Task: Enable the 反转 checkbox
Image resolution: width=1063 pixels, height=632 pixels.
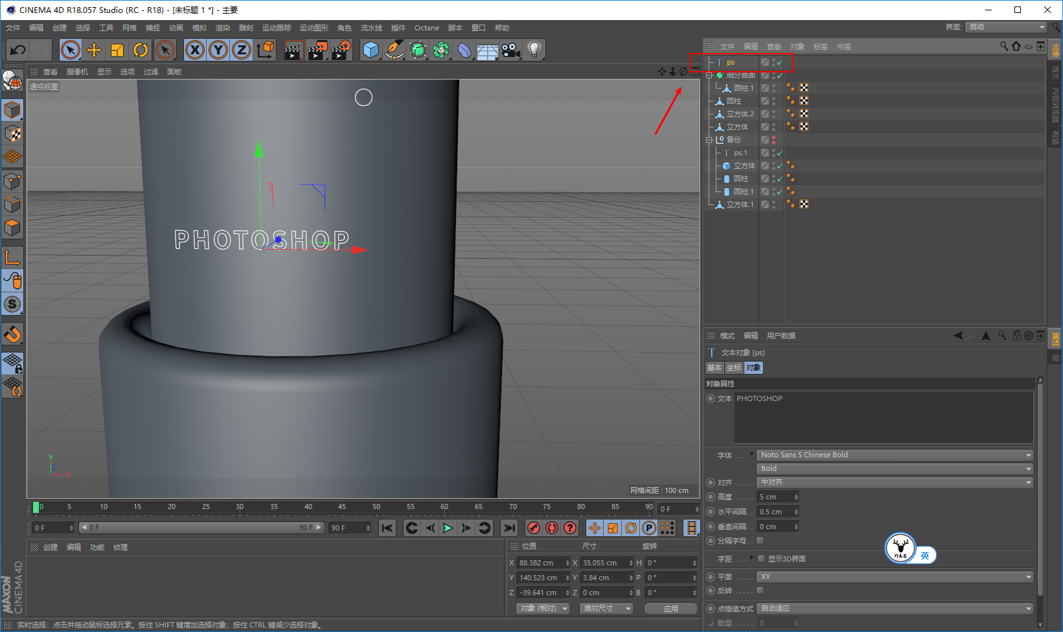Action: [x=760, y=591]
